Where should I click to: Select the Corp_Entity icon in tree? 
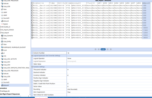(x=2, y=41)
